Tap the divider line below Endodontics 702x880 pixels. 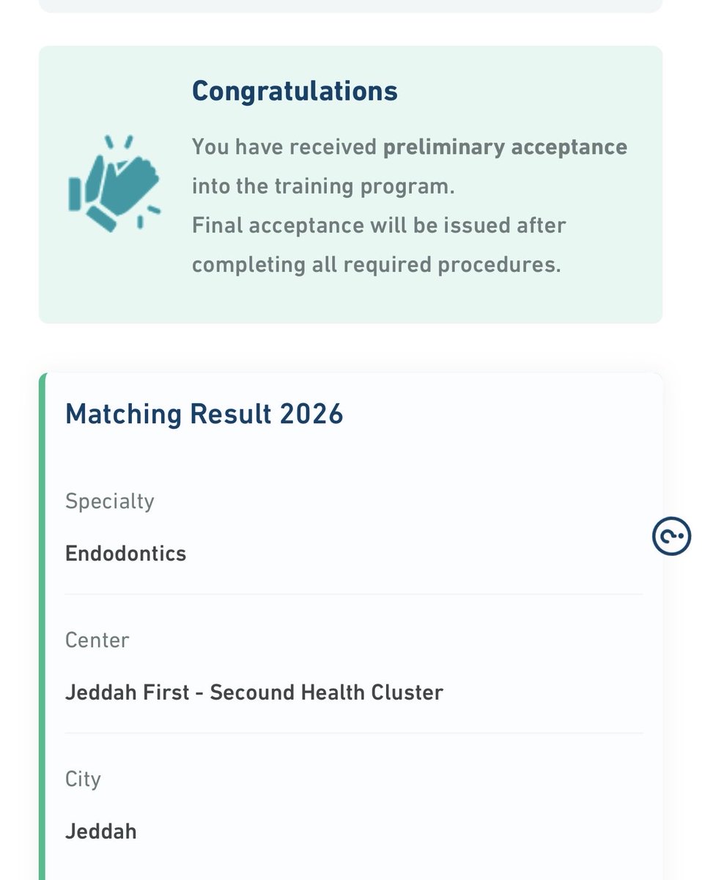[354, 595]
